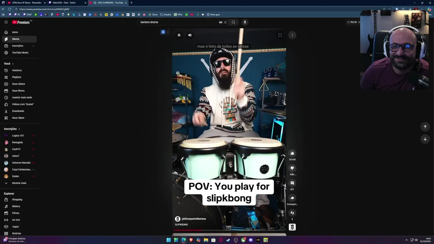Viewport: 434px width, 244px height.
Task: Dislike the Short with thumbs down
Action: pos(292,168)
